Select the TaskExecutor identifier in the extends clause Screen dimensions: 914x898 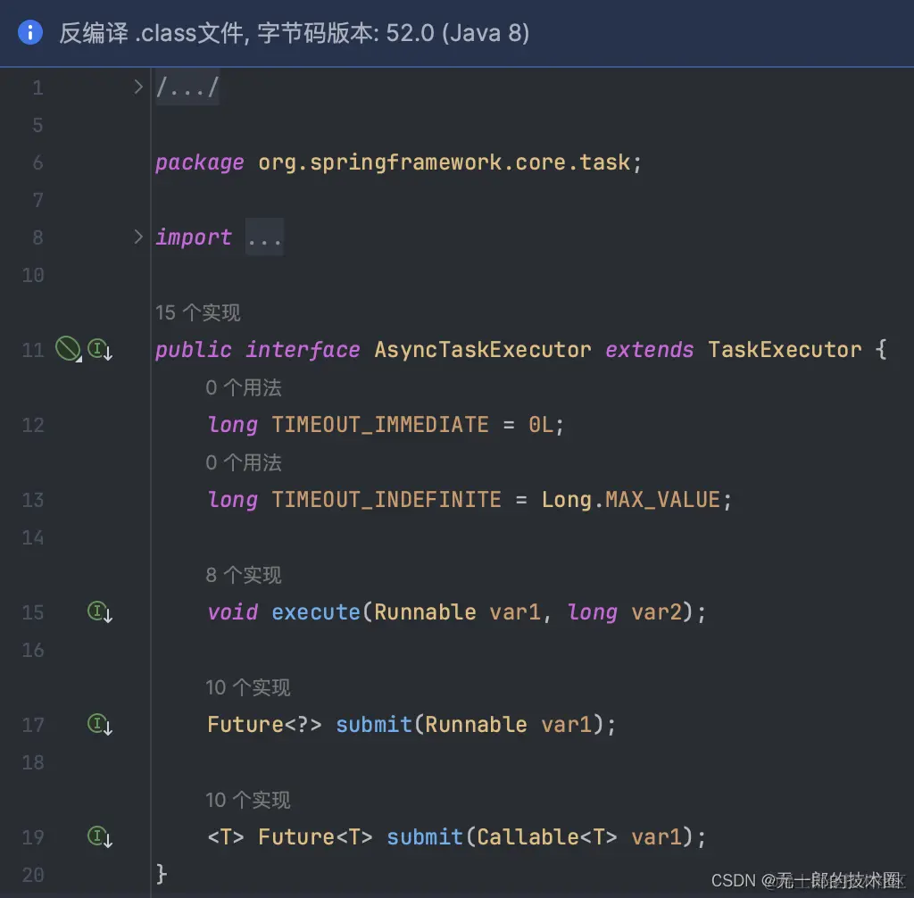click(x=784, y=349)
